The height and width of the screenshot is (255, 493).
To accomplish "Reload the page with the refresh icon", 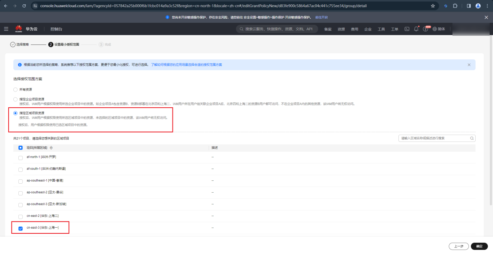I will (24, 6).
